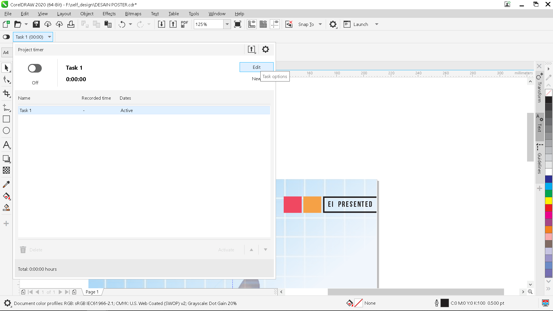Screen dimensions: 553x311
Task: Select the Interactive Fill tool
Action: pyautogui.click(x=6, y=196)
